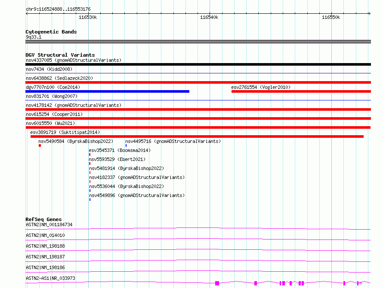Select nsv4337085 (gnomADStructuralVariants) label
Viewport: 383px width, 288px height.
coord(74,60)
